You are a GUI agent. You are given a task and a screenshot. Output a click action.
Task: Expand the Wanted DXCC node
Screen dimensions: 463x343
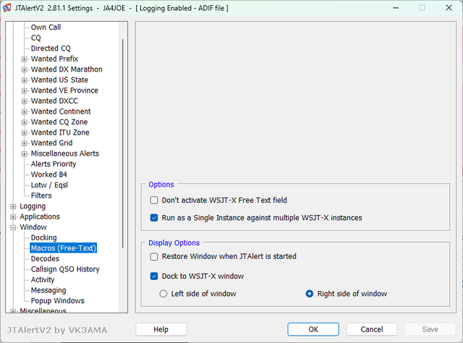click(x=24, y=101)
